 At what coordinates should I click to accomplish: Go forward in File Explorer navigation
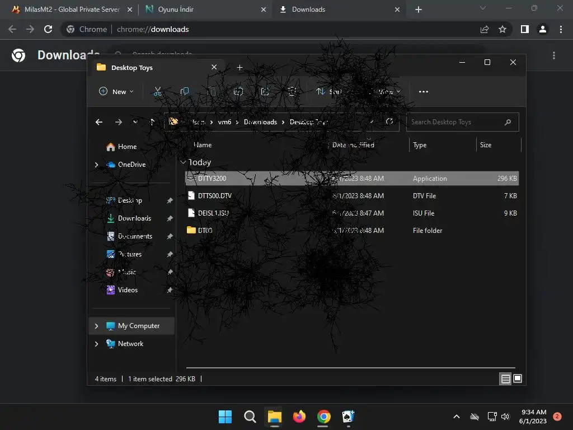119,121
